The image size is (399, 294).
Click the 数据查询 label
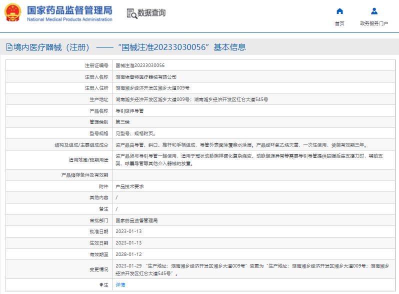(x=151, y=12)
